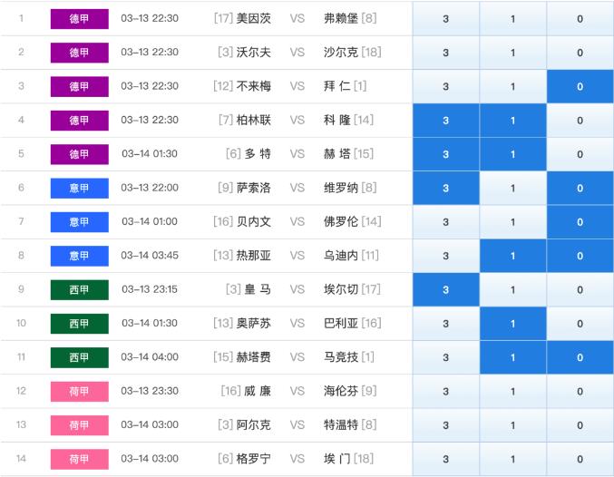Select option 0 for 皇马 vs 埃尔切
The image size is (614, 477).
click(x=580, y=290)
